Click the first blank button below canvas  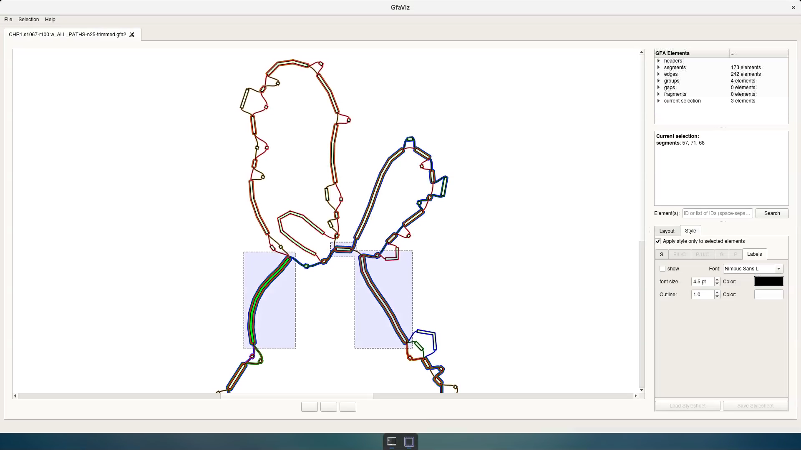309,407
